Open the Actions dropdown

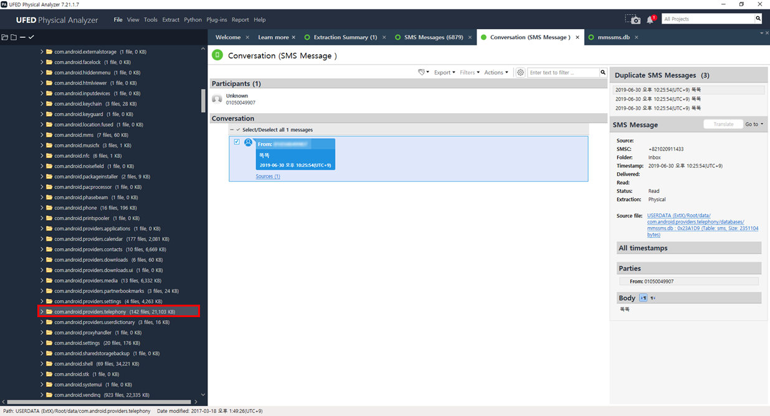point(496,73)
